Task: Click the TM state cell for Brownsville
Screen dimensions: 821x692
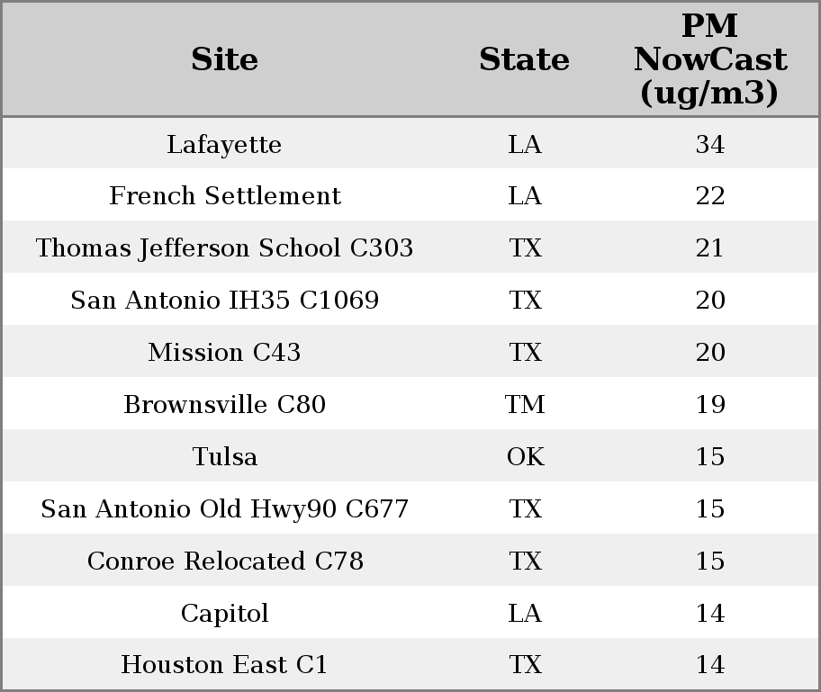Action: coord(525,405)
